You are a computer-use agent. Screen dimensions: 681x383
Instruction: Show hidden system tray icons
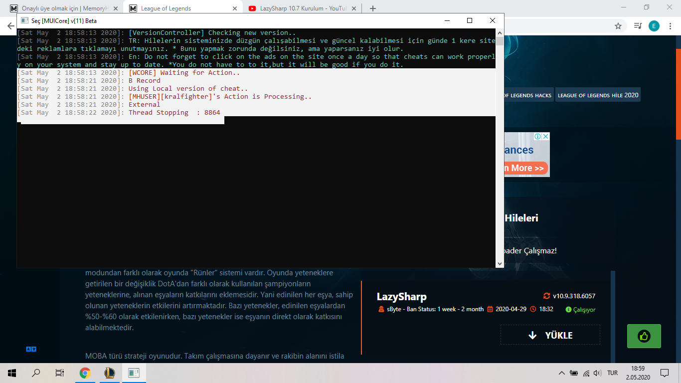coord(562,373)
